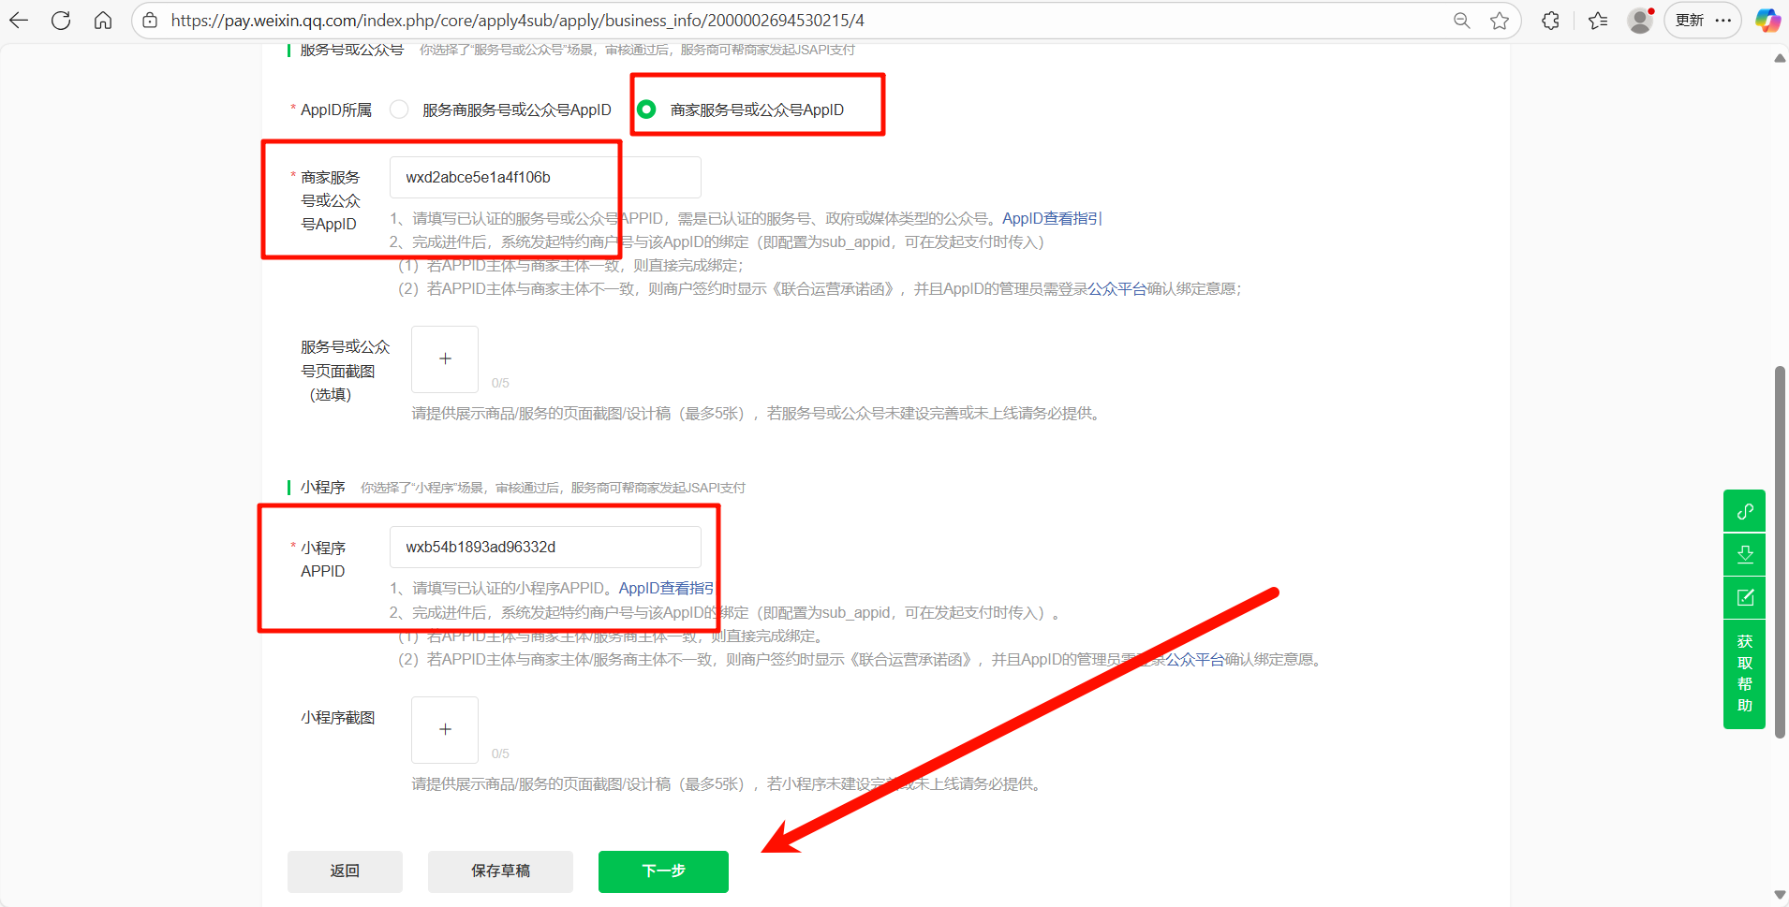The height and width of the screenshot is (907, 1789).
Task: Open browser extensions puzzle icon
Action: 1550,21
